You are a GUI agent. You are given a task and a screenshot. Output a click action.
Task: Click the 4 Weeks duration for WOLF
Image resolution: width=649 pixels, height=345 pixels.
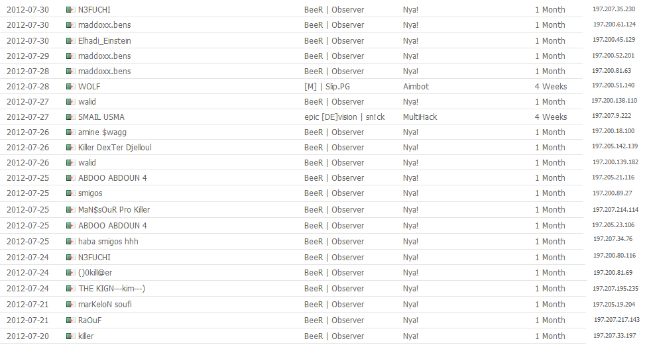click(x=551, y=87)
